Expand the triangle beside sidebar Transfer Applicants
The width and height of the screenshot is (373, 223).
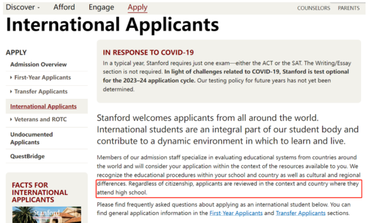coord(12,91)
